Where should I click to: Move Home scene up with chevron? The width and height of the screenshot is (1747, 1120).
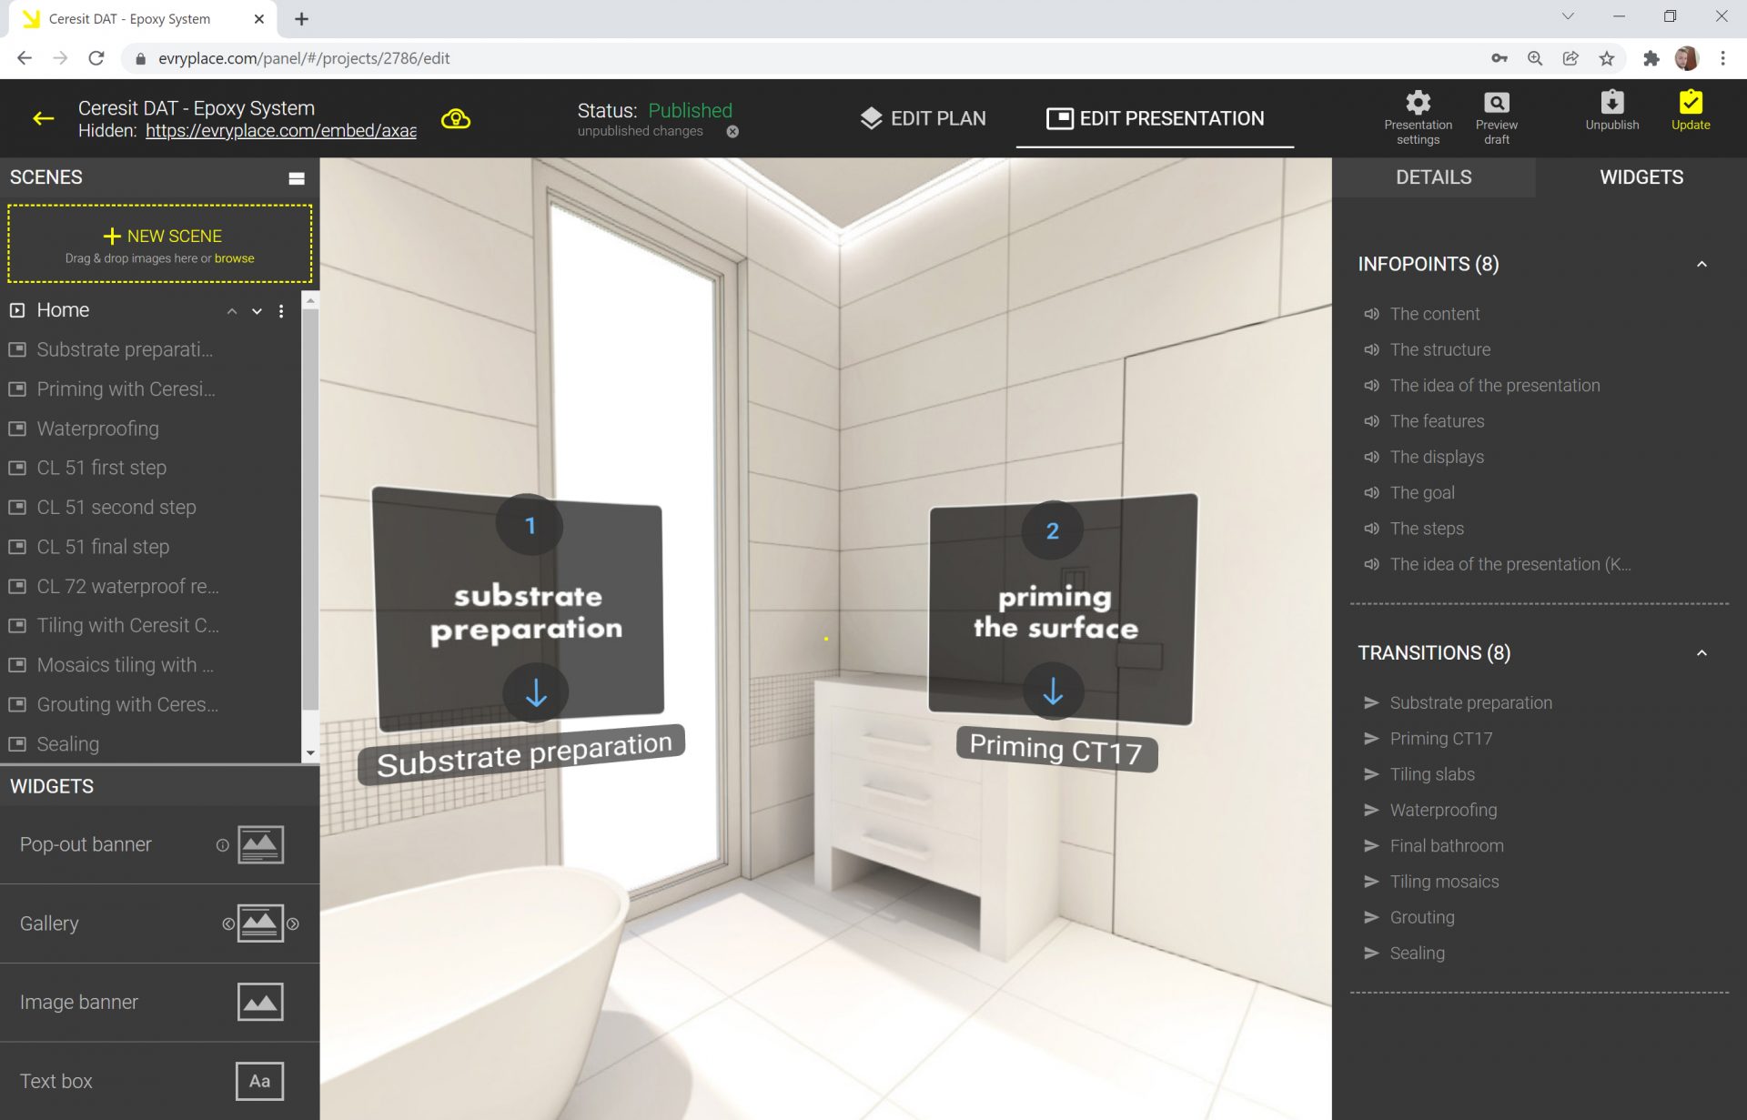(232, 311)
